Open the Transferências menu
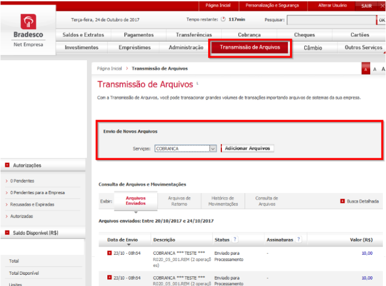The width and height of the screenshot is (386, 286). point(194,35)
